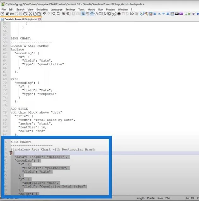This screenshot has width=199, height=201.
Task: Click the Close file toolbar icon
Action: coord(3,14)
